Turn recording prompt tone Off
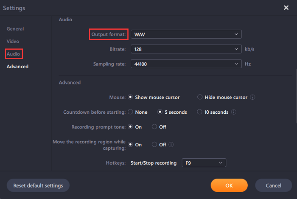Screen dimensions: 297x199 point(154,127)
